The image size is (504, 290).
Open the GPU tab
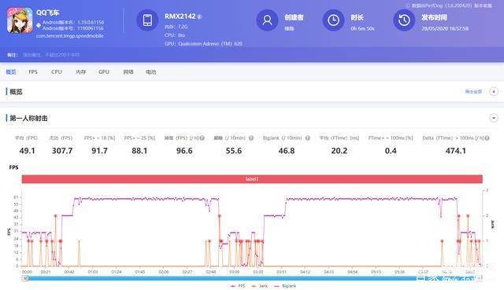tap(104, 72)
